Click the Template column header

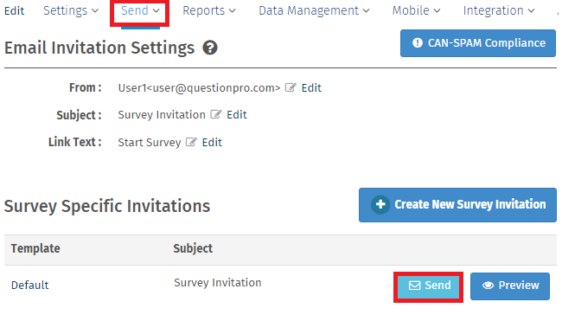[35, 248]
